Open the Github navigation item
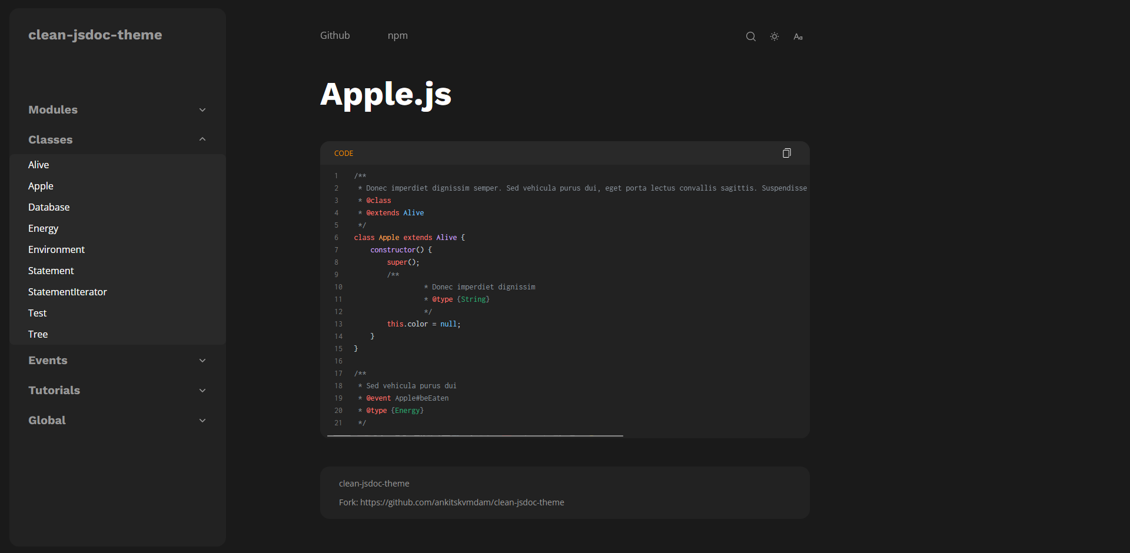Image resolution: width=1130 pixels, height=553 pixels. [335, 35]
